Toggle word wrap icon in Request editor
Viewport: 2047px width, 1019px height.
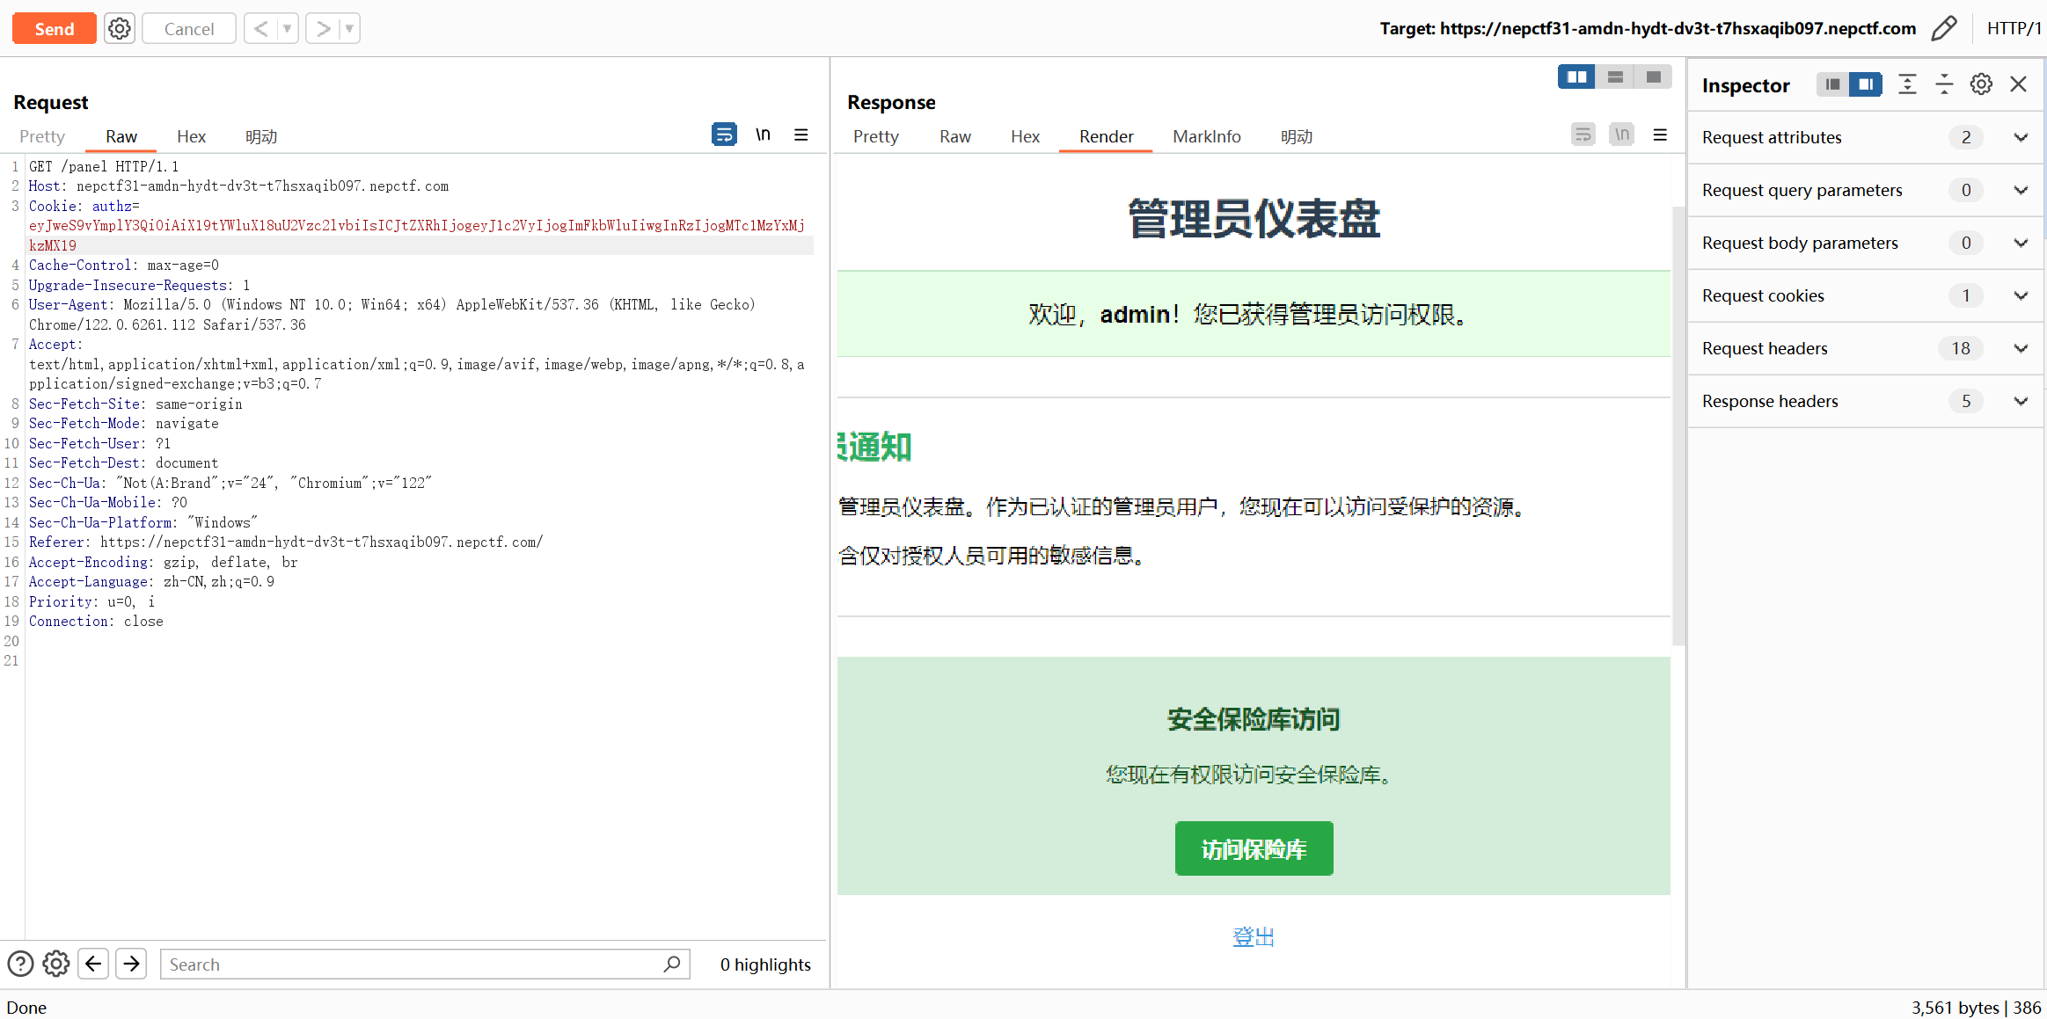coord(724,135)
